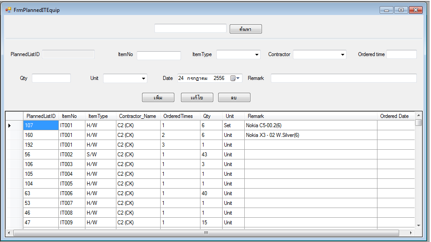
Task: Close the FrmPlannedITEquip window
Action: pyautogui.click(x=416, y=10)
